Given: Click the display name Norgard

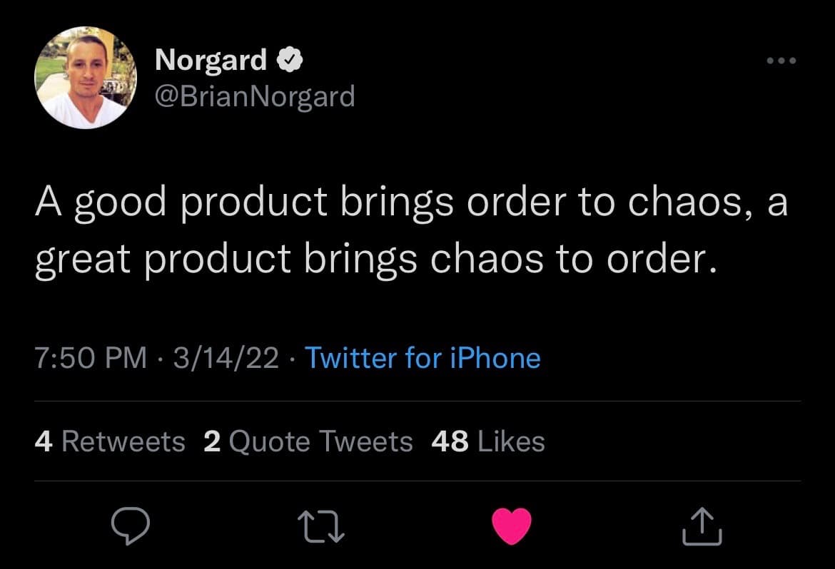Looking at the screenshot, I should tap(211, 61).
